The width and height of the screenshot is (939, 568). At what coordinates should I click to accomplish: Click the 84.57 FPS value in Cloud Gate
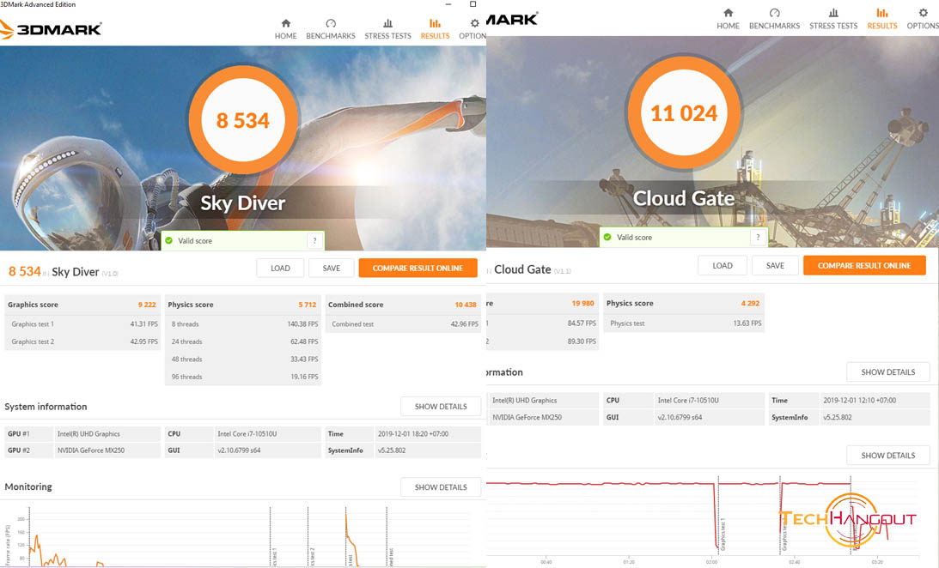582,323
